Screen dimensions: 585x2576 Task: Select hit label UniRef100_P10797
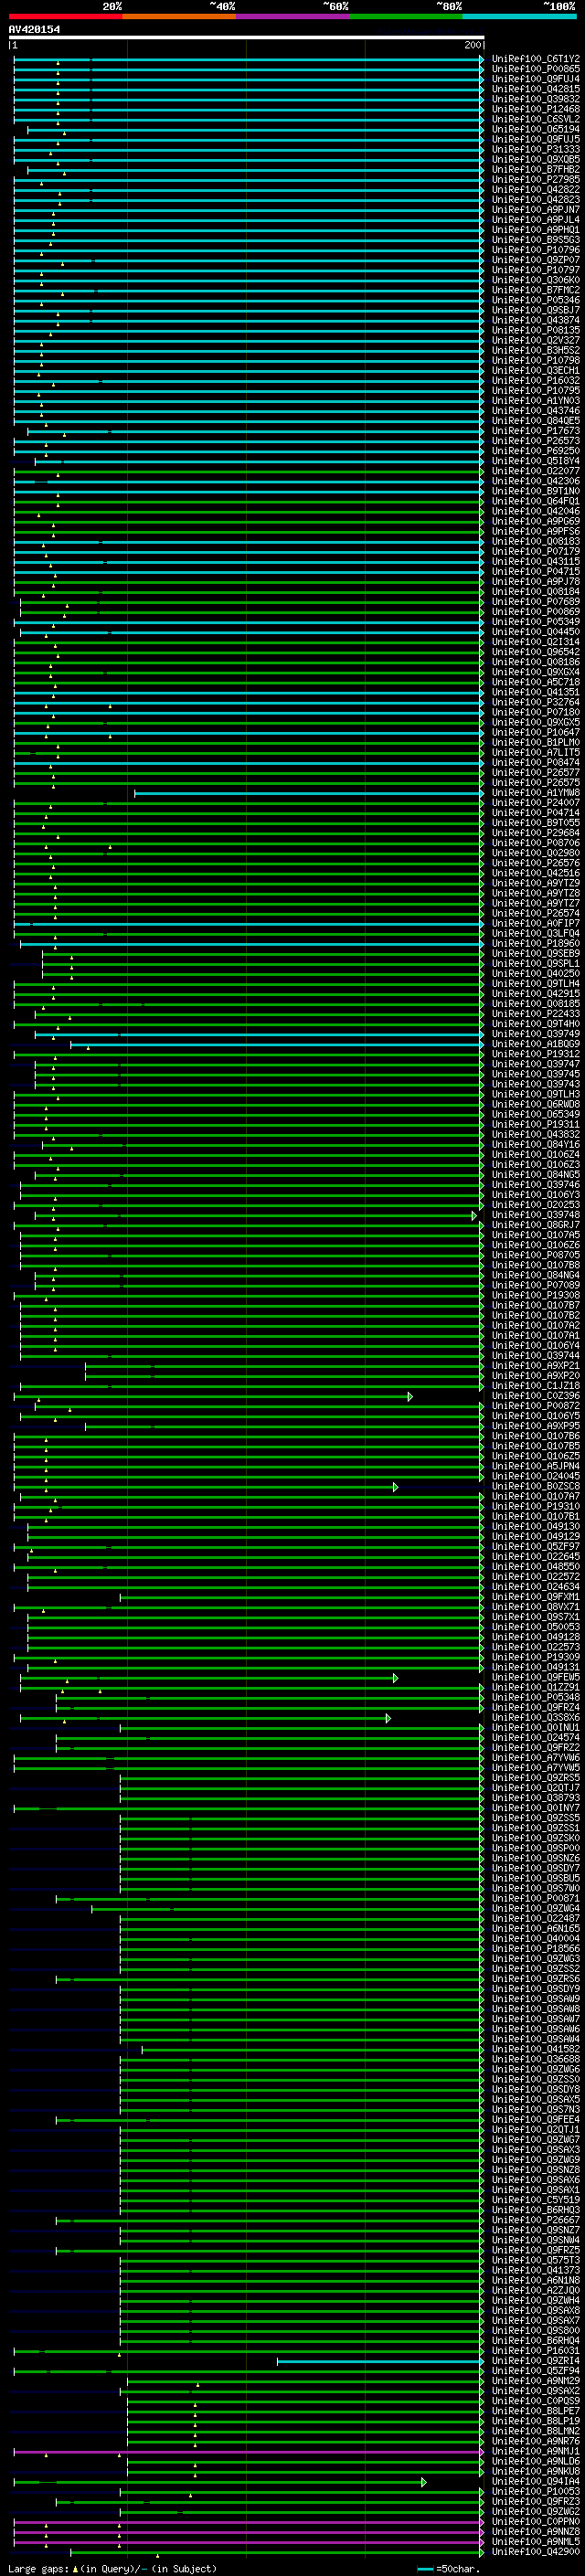tap(536, 270)
